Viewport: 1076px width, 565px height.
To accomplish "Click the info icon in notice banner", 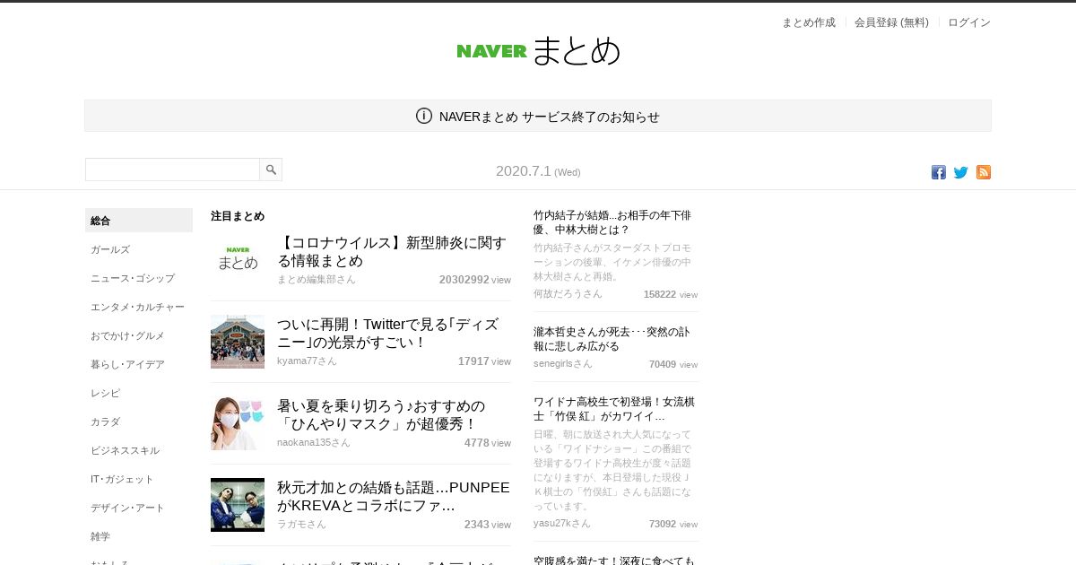I will point(424,116).
